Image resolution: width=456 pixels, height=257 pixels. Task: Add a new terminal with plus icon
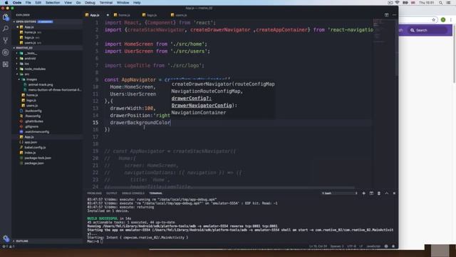[x=363, y=193]
